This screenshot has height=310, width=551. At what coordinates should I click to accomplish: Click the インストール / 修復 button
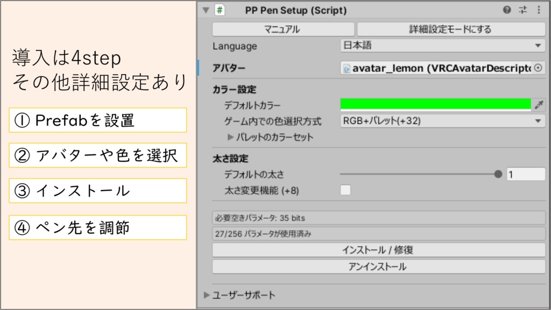(378, 250)
